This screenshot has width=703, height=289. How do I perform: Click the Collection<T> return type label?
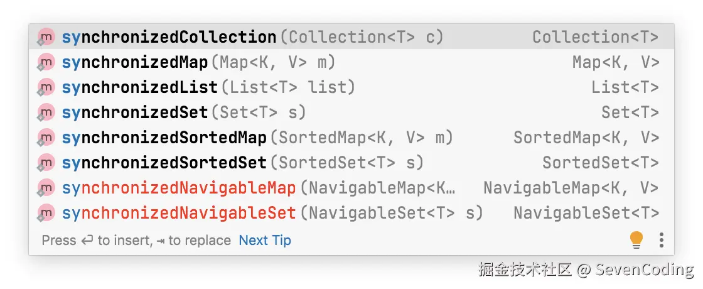click(x=596, y=37)
